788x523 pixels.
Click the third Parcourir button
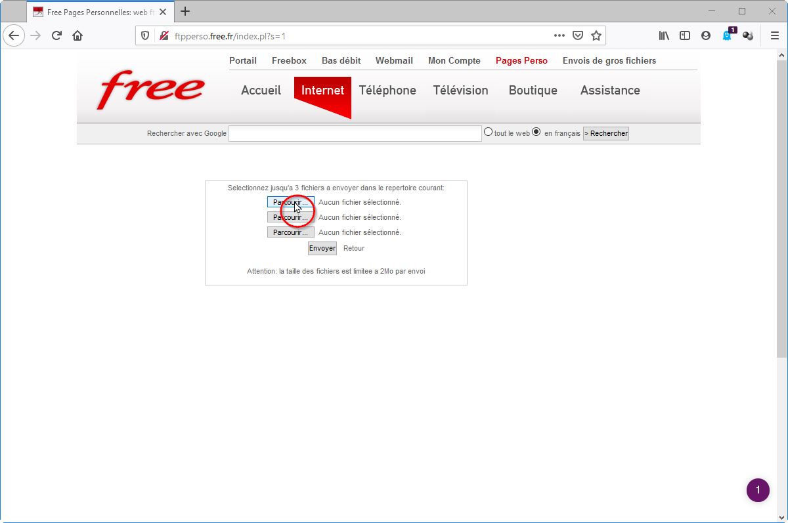point(290,232)
